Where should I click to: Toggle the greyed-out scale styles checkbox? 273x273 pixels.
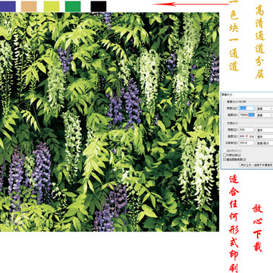tap(224, 150)
